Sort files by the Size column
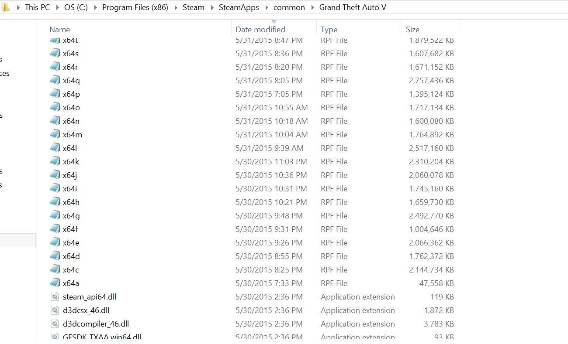The height and width of the screenshot is (344, 568). [412, 30]
